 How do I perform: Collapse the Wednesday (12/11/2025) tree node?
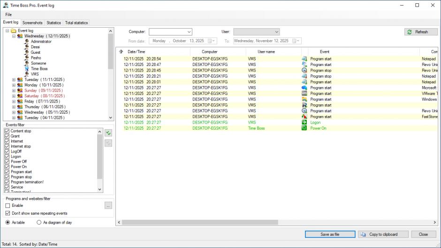[14, 36]
